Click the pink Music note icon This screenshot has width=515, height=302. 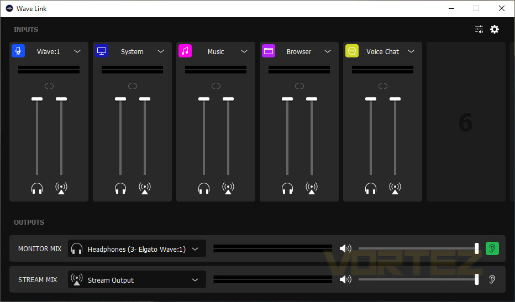(x=185, y=51)
